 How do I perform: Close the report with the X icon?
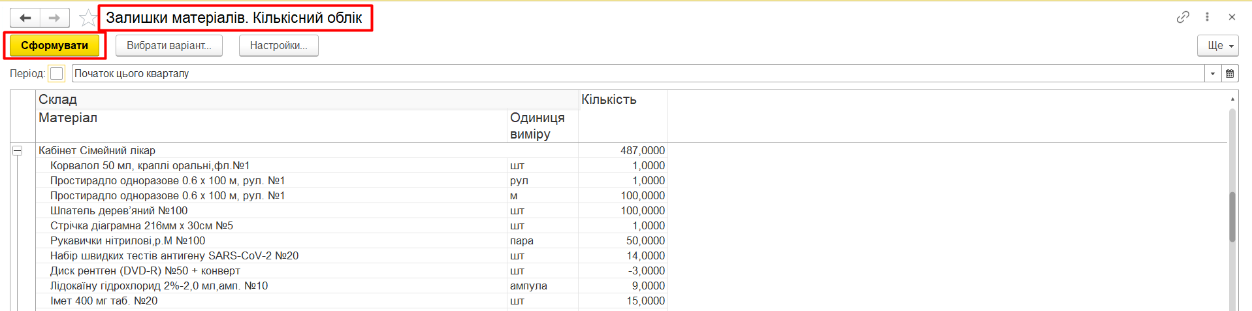pos(1232,17)
